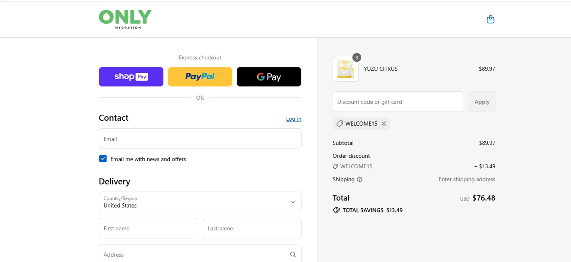The image size is (571, 262).
Task: Focus the Email input field
Action: [200, 139]
